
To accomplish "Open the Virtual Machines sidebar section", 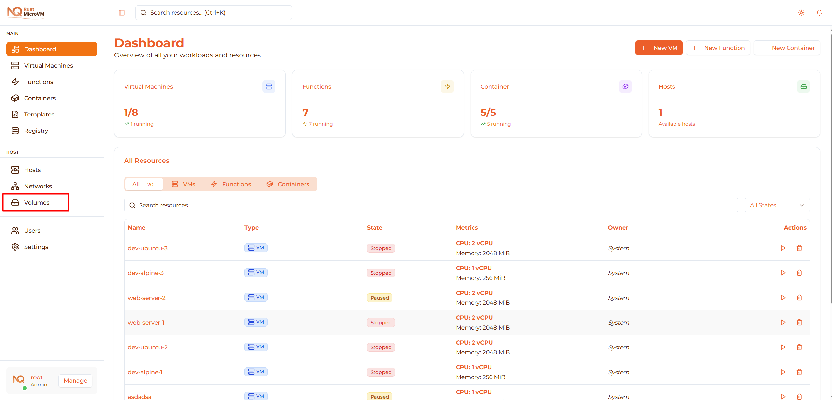I will point(48,65).
